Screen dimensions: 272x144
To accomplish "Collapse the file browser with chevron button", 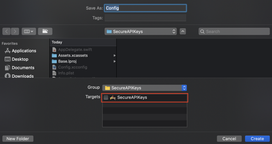I will coord(183,31).
